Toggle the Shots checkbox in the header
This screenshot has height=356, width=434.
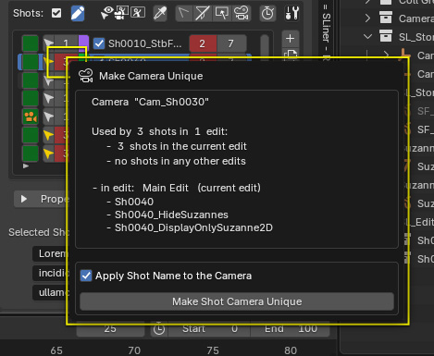[56, 13]
